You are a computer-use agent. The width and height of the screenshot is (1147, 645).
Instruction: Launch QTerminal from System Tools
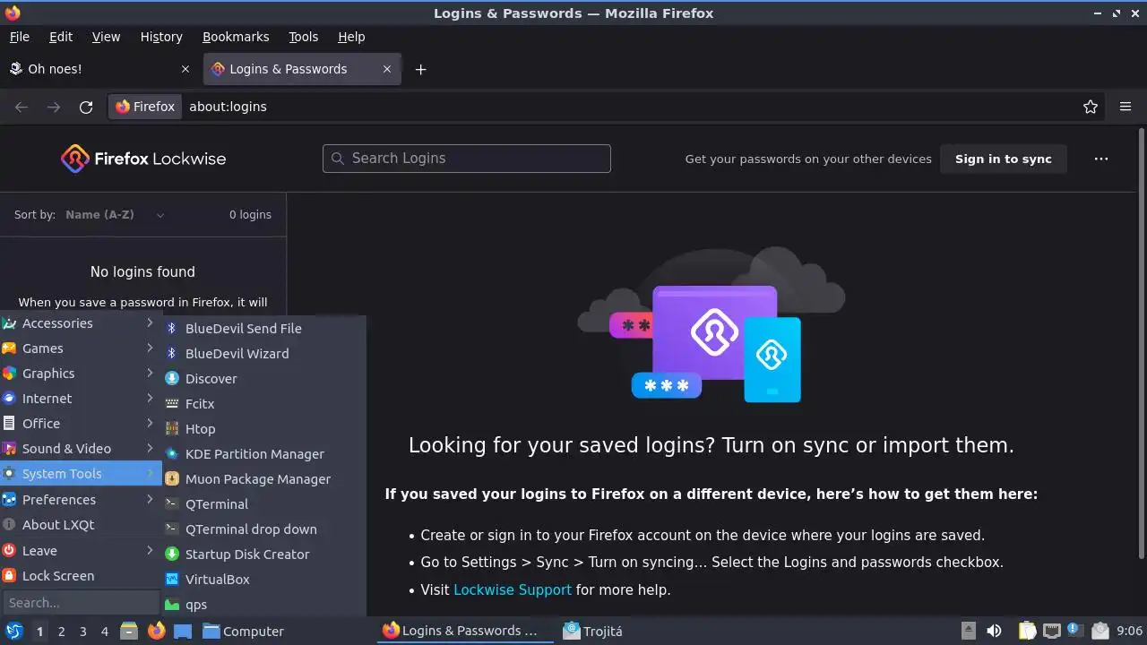[264, 504]
